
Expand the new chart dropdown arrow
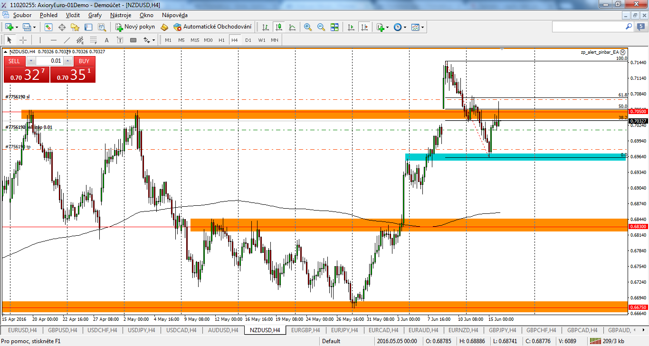pyautogui.click(x=17, y=27)
